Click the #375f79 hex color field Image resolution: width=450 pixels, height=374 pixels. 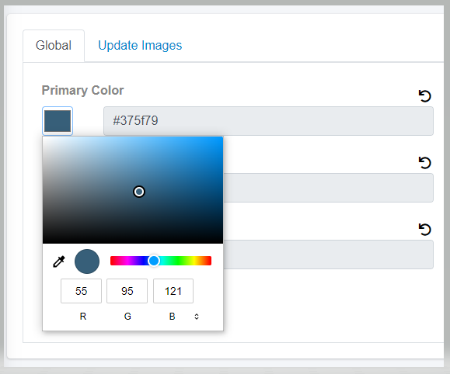[268, 121]
